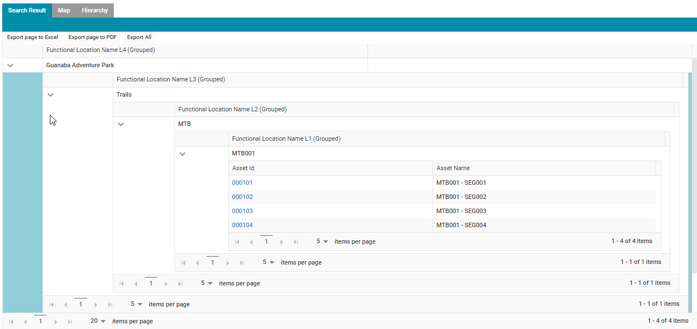
Task: Switch to the Map tab
Action: 63,10
